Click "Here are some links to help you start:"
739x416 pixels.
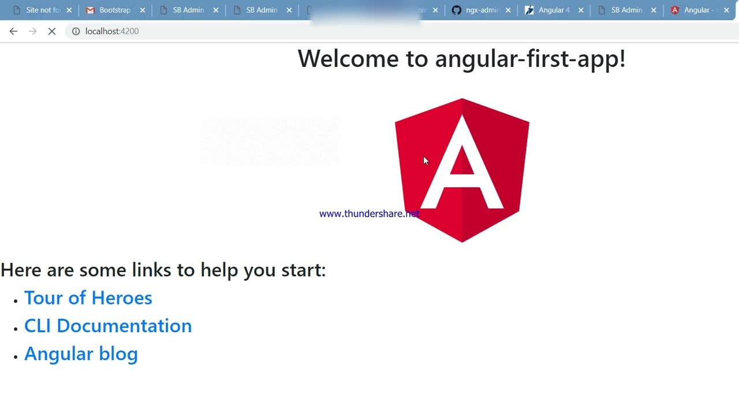(x=163, y=270)
